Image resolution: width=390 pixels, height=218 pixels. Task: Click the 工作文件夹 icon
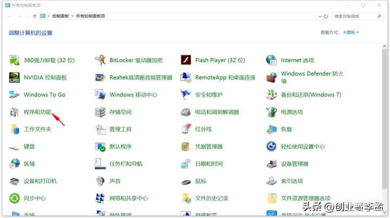point(15,129)
